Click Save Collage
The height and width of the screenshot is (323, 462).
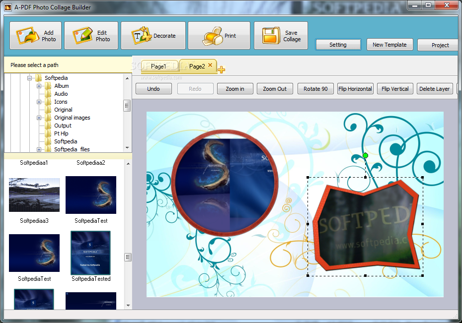281,35
